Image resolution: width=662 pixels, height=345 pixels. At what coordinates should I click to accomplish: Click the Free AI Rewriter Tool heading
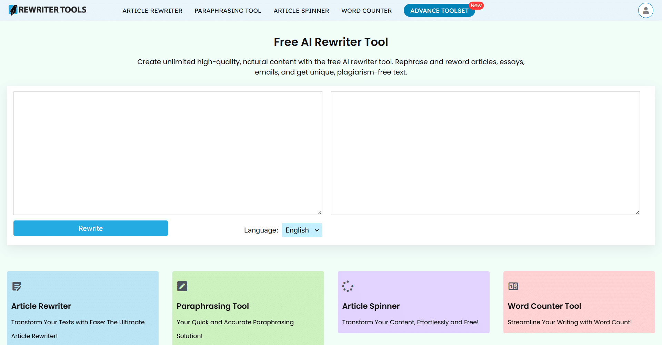(x=331, y=42)
